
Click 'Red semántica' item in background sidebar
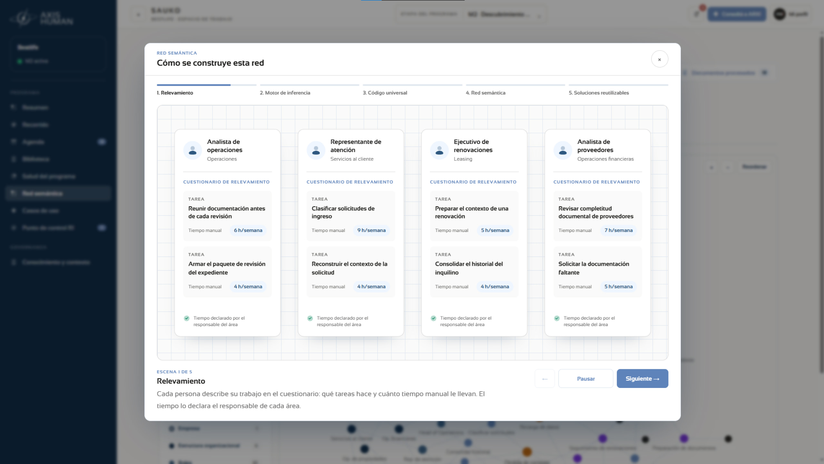(58, 193)
